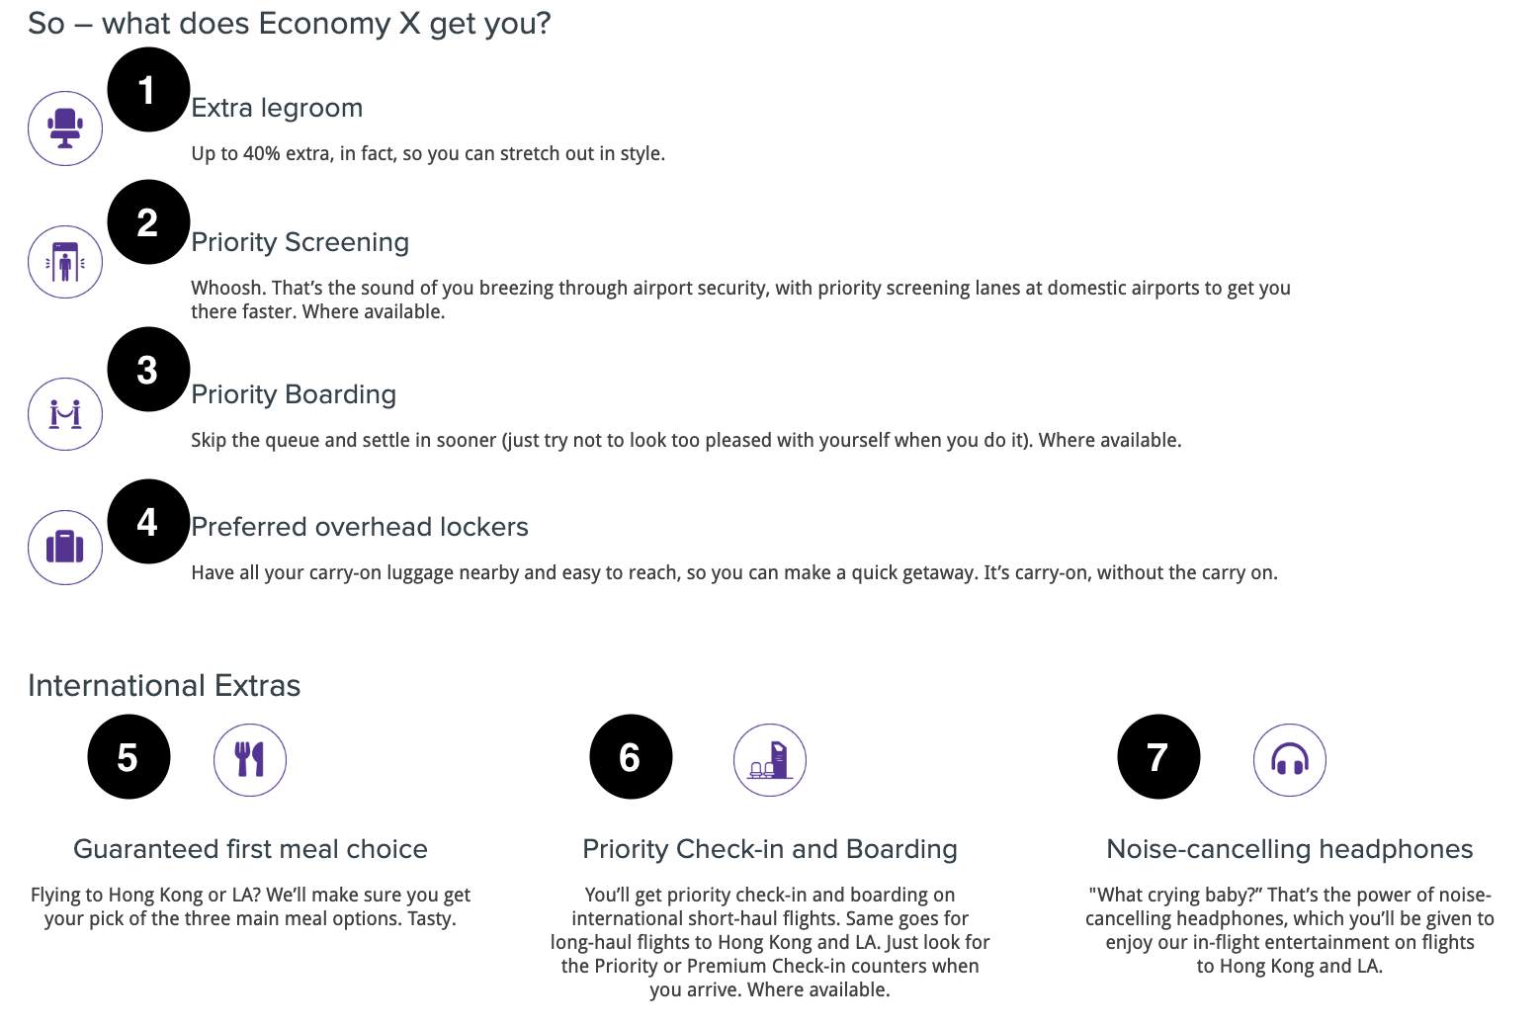1540x1028 pixels.
Task: Click the Preferred overhead lockers heading
Action: [x=360, y=527]
